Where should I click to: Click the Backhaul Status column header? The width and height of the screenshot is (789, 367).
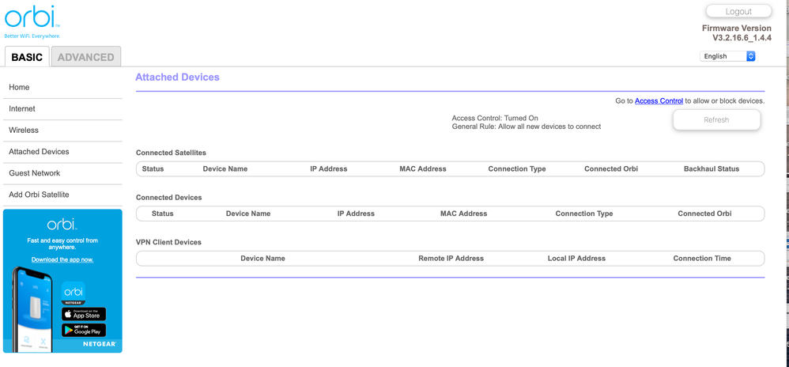tap(711, 168)
